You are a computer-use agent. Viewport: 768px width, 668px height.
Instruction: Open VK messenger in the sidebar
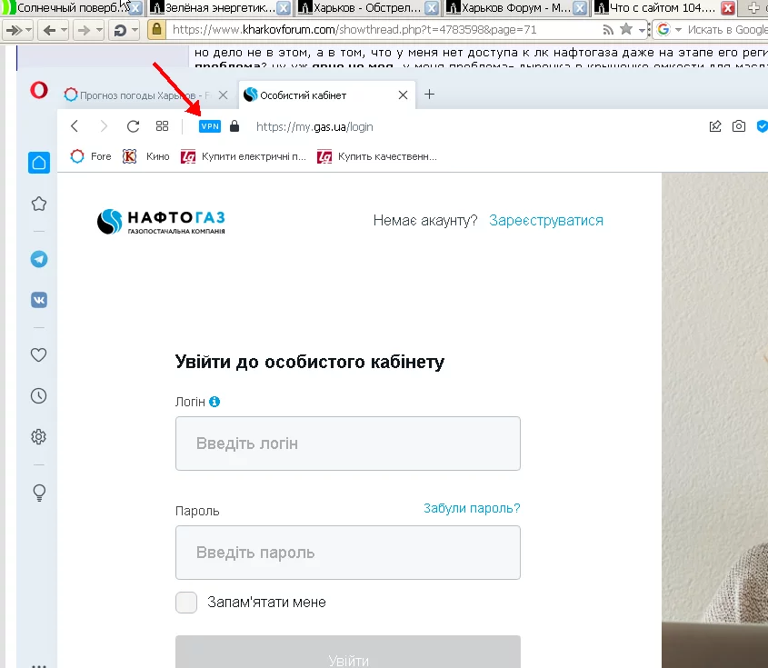point(39,300)
